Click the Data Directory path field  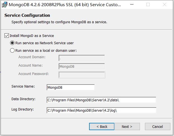(101, 100)
